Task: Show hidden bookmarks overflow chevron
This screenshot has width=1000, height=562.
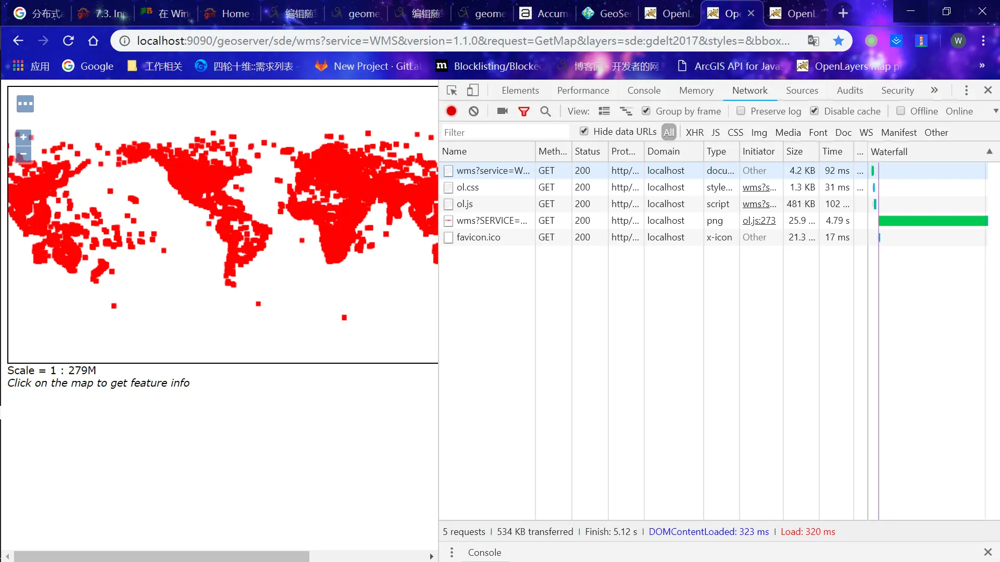Action: click(982, 66)
